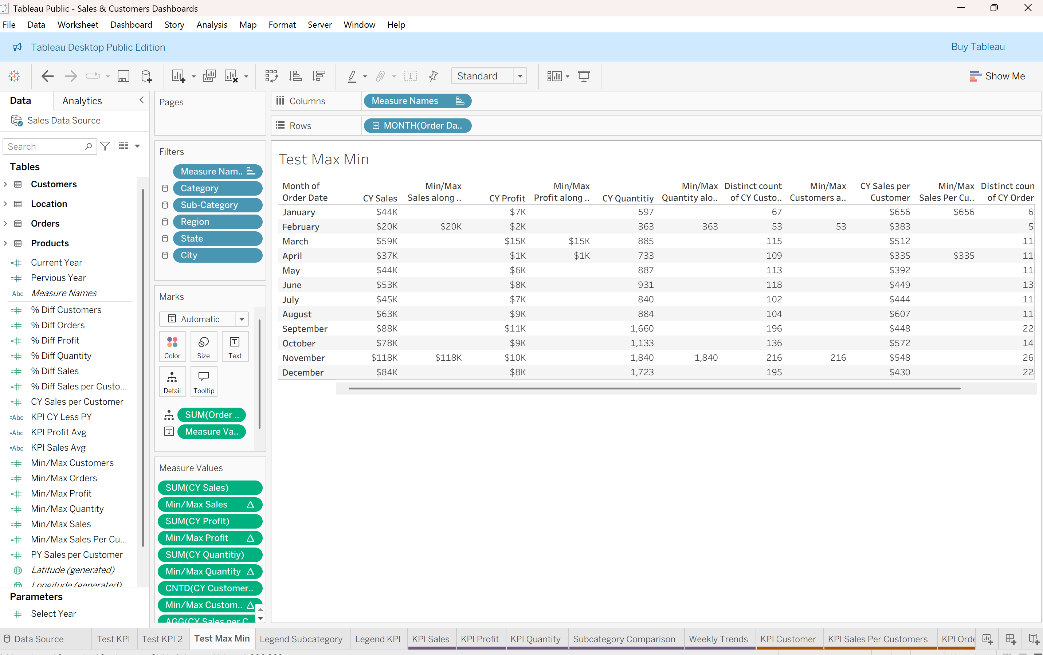Click the Duplicate sheet icon
The width and height of the screenshot is (1043, 655).
click(x=209, y=76)
